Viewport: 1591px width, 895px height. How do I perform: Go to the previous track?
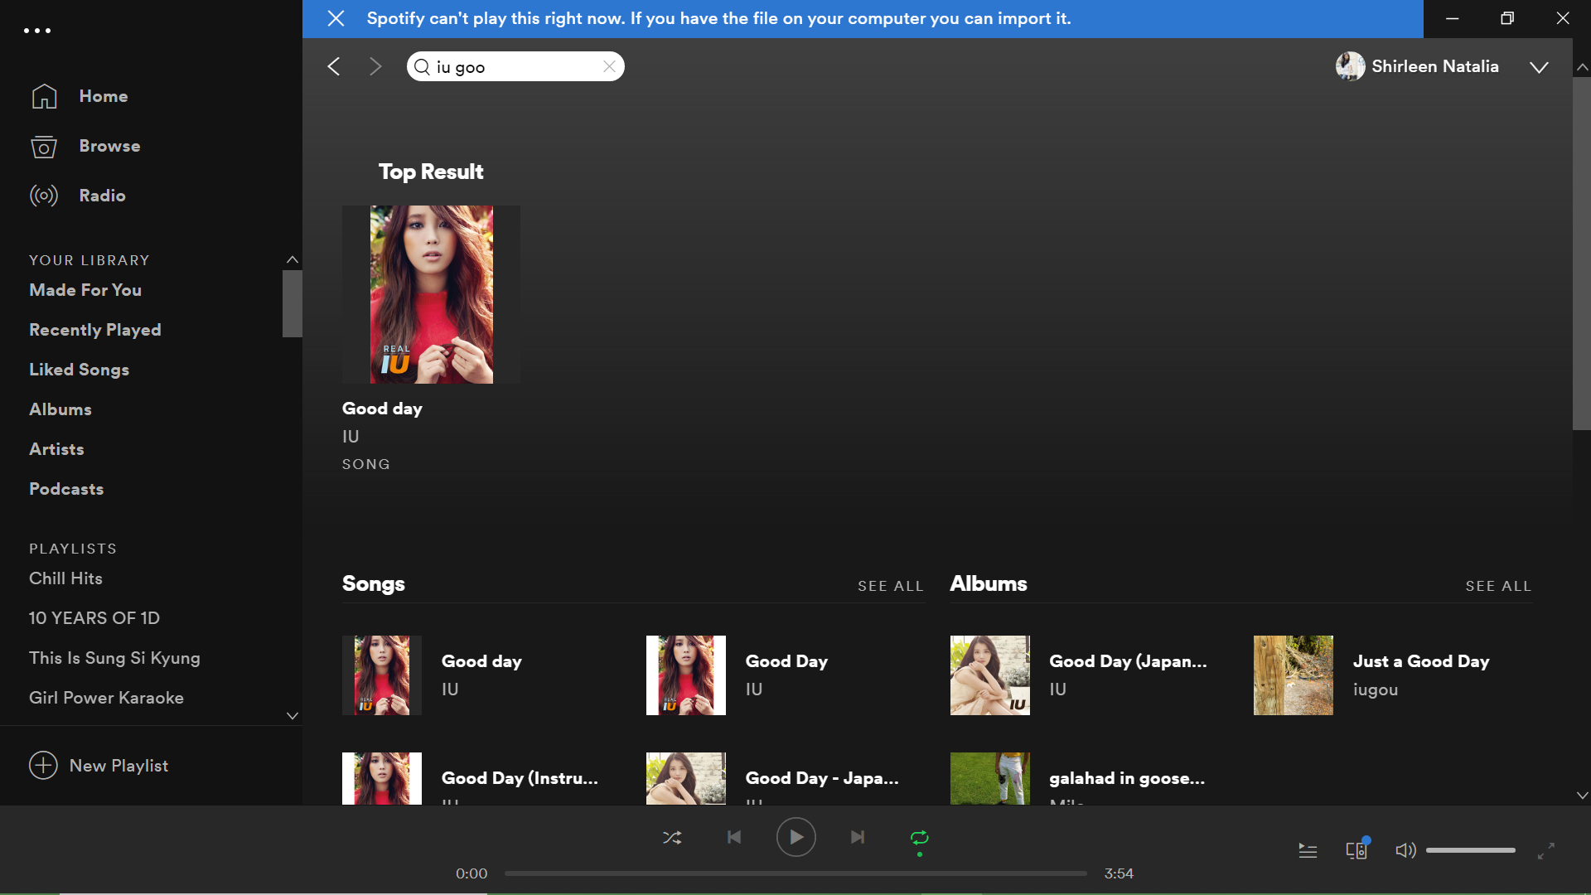(734, 838)
